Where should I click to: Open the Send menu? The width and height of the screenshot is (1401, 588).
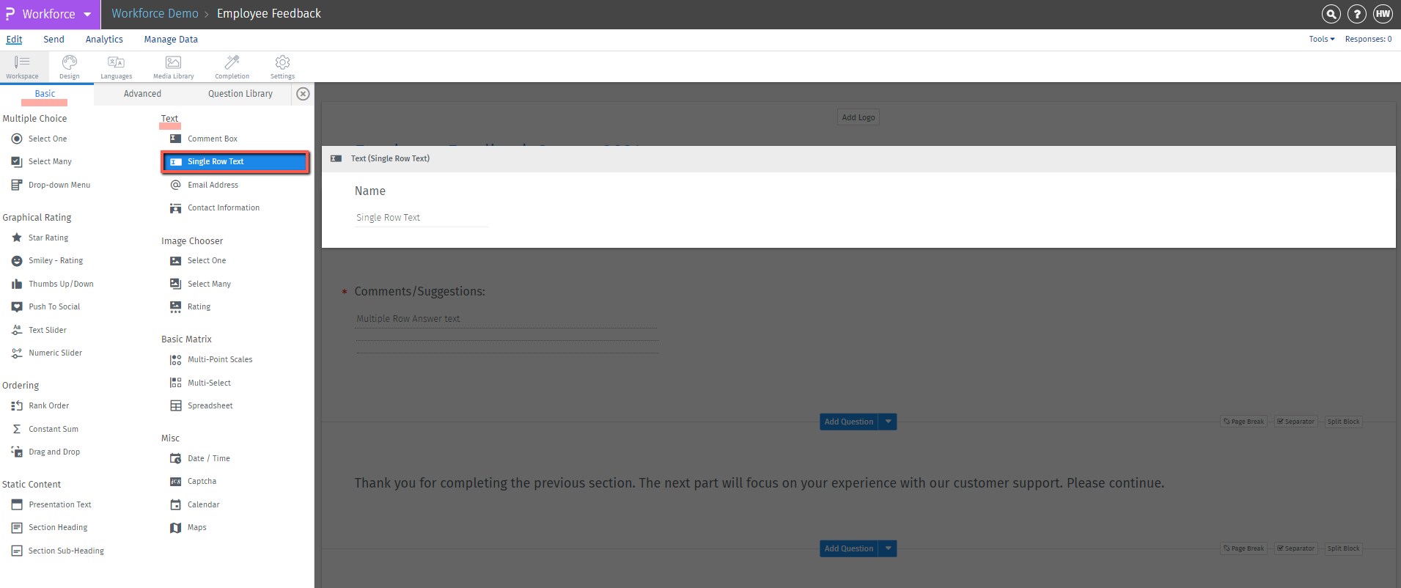(54, 39)
